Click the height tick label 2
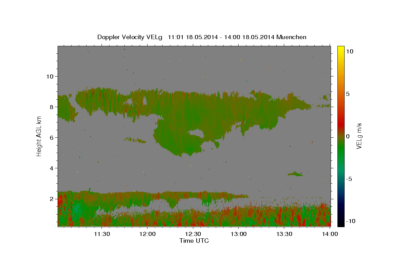The width and height of the screenshot is (409, 272). click(x=52, y=199)
